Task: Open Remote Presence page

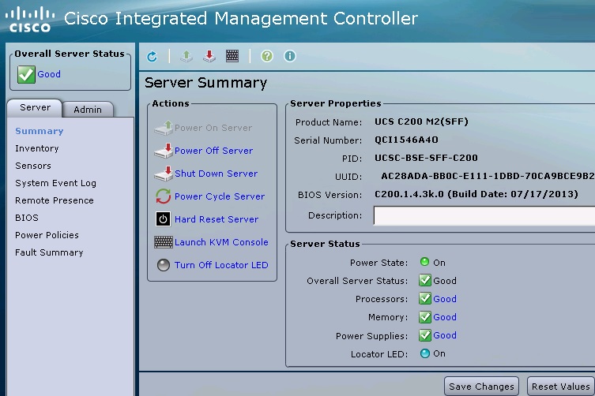Action: (55, 200)
